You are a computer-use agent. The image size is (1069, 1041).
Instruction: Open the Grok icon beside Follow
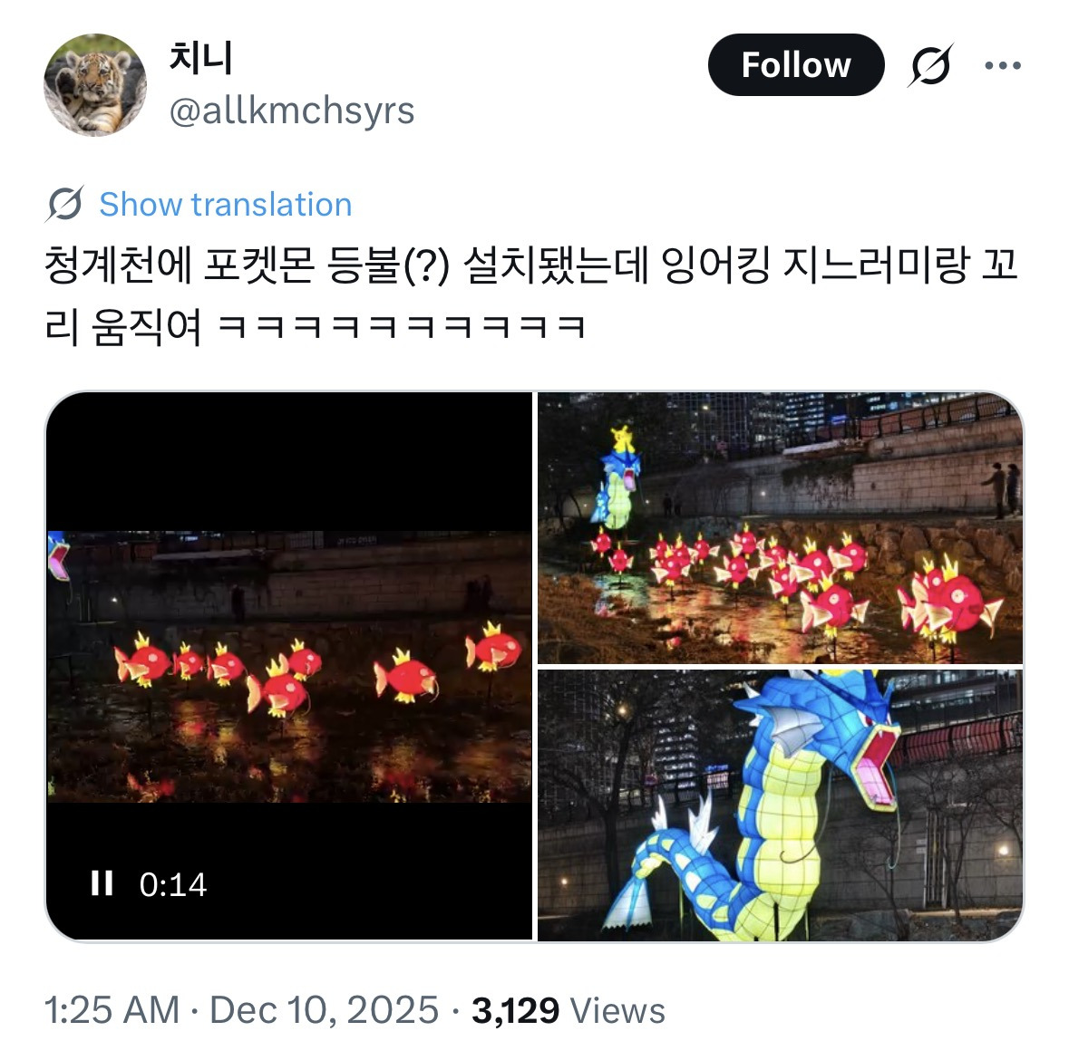(x=930, y=65)
